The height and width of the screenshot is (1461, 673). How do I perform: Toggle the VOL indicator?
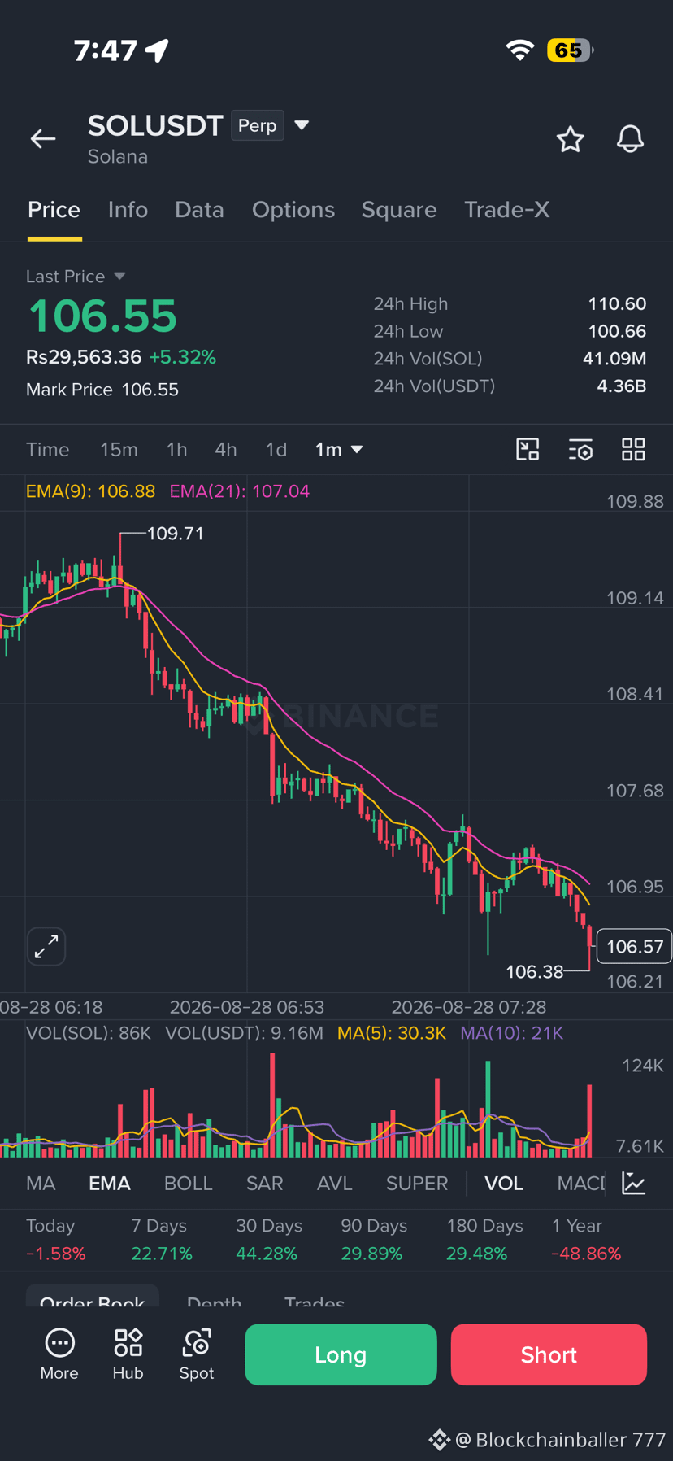click(x=504, y=1184)
